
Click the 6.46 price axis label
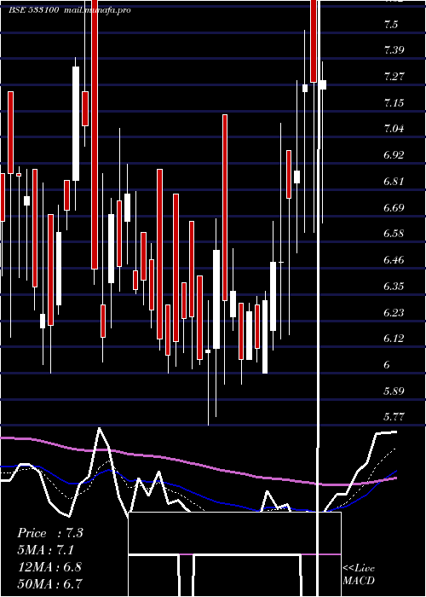point(394,260)
